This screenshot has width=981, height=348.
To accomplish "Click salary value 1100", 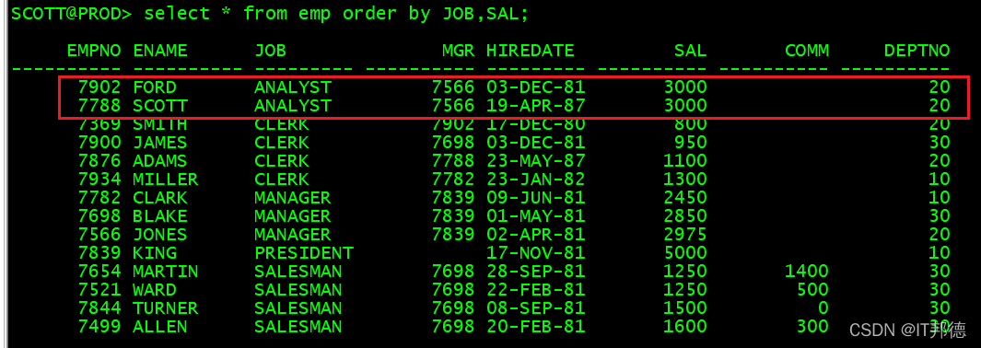I will (x=685, y=161).
